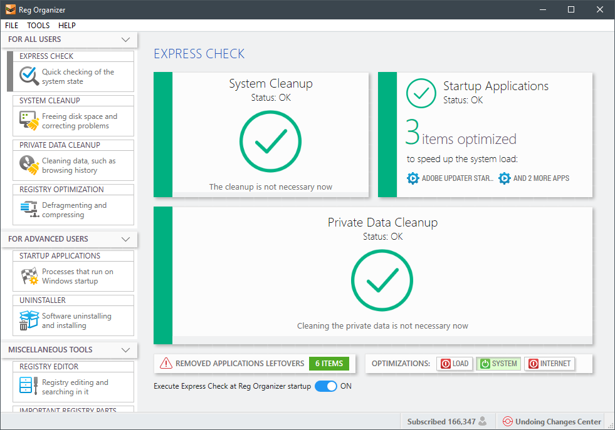Click 'Cleaning the private data is not necessary' text
Screen dimensions: 615x430
382,326
